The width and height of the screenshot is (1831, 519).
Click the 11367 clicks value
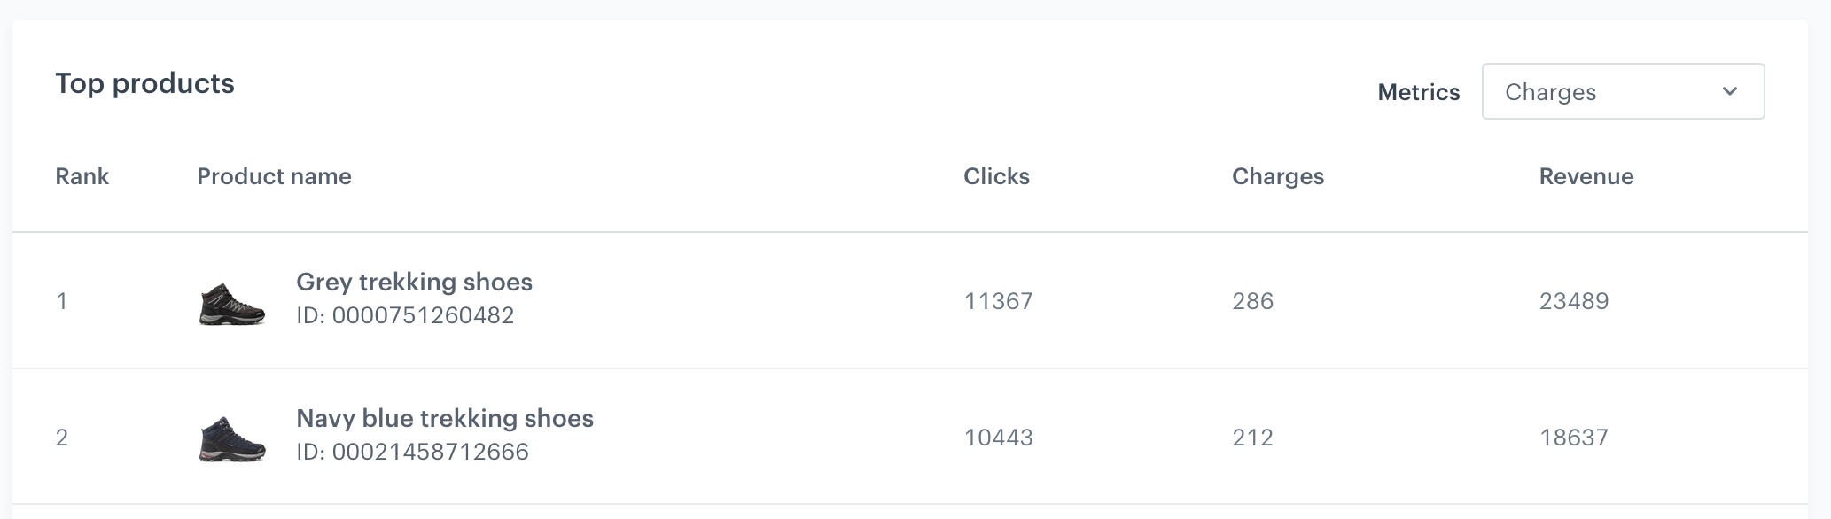pos(998,301)
